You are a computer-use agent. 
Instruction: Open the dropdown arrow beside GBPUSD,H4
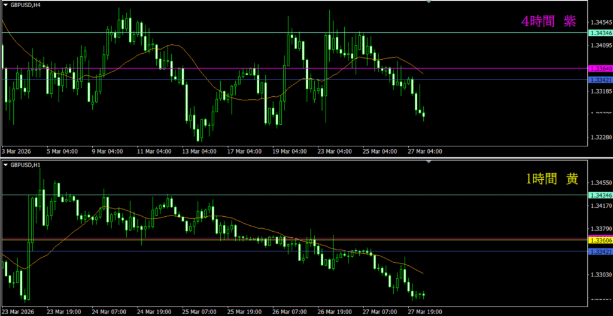coord(6,5)
